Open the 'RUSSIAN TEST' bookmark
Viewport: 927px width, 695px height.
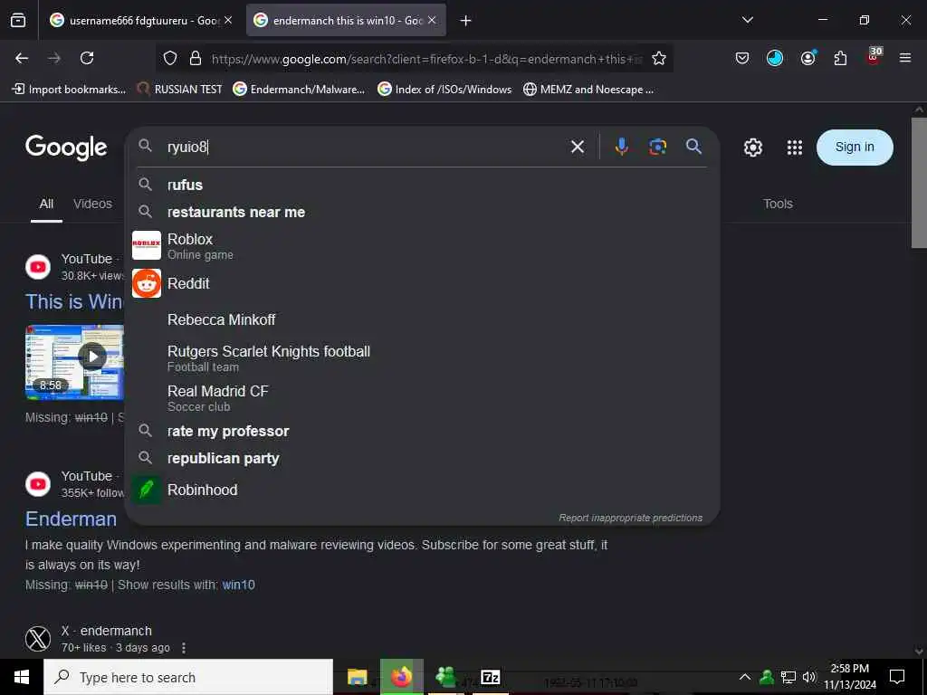coord(180,90)
